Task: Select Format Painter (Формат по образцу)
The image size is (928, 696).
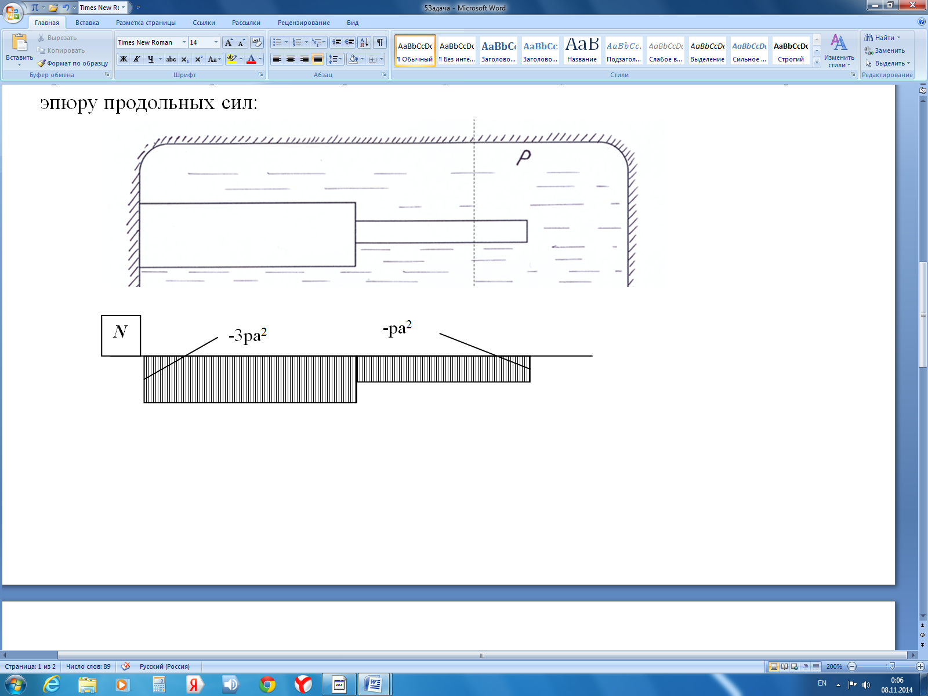Action: [x=72, y=63]
